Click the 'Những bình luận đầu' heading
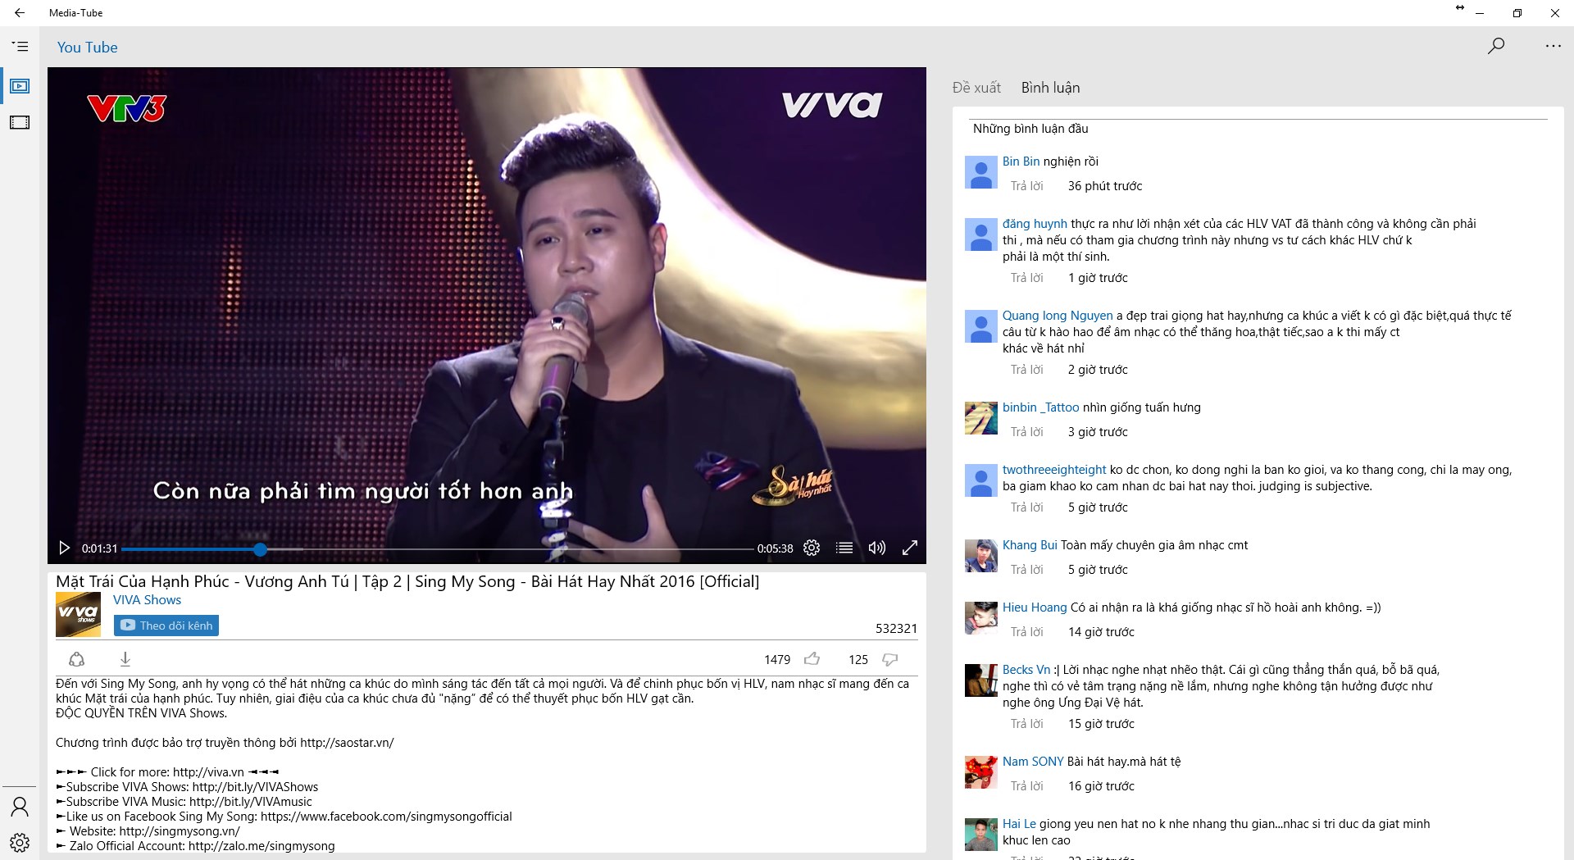This screenshot has width=1574, height=860. coord(1030,129)
